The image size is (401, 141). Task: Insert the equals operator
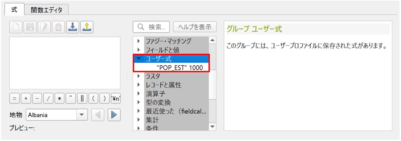[x=15, y=98]
